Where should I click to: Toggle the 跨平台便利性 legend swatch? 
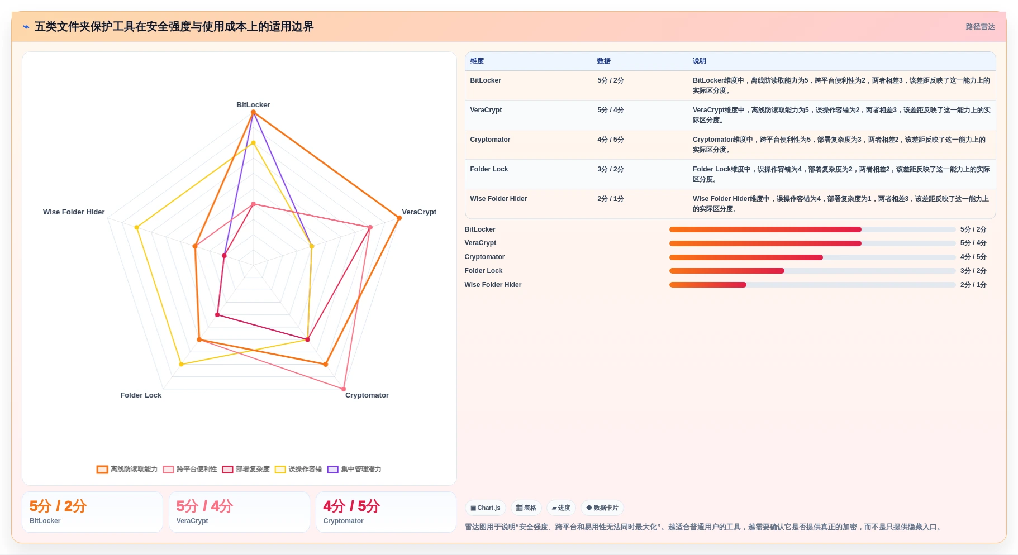pyautogui.click(x=168, y=470)
